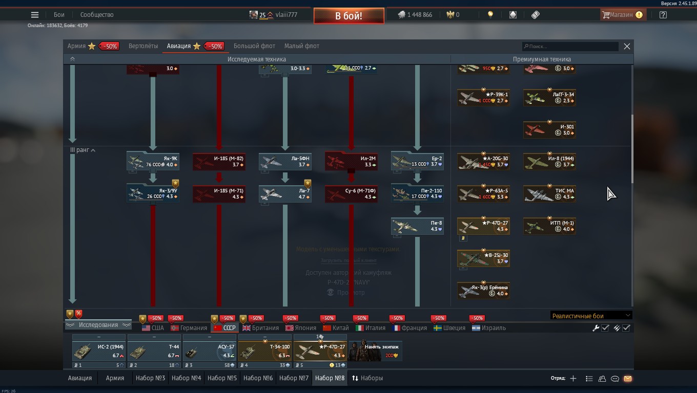The width and height of the screenshot is (697, 393).
Task: Toggle the auto-repair checkbox beside wrench
Action: coord(605,328)
